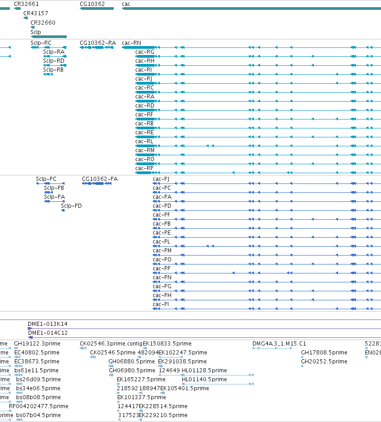Click the HL01140.5prime EST label

[204, 379]
